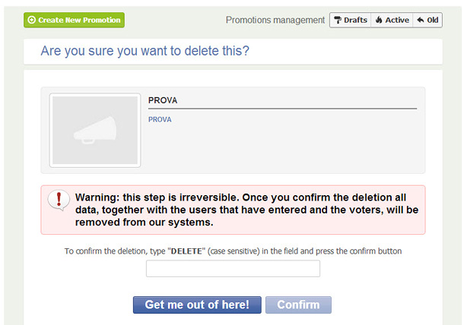Click the megaphone placeholder image

95,131
